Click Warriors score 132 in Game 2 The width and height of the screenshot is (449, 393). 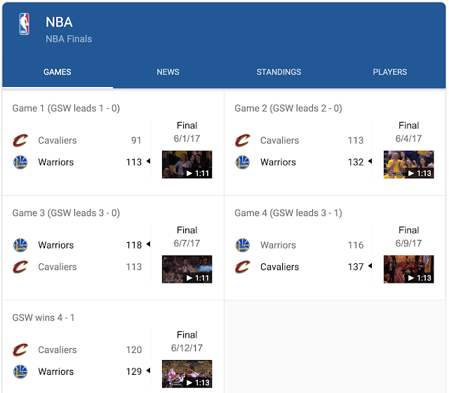click(x=356, y=162)
